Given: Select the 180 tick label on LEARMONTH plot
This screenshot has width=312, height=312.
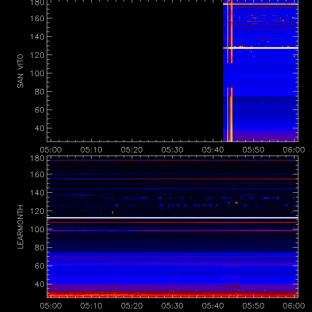Looking at the screenshot, I should click(x=37, y=158).
